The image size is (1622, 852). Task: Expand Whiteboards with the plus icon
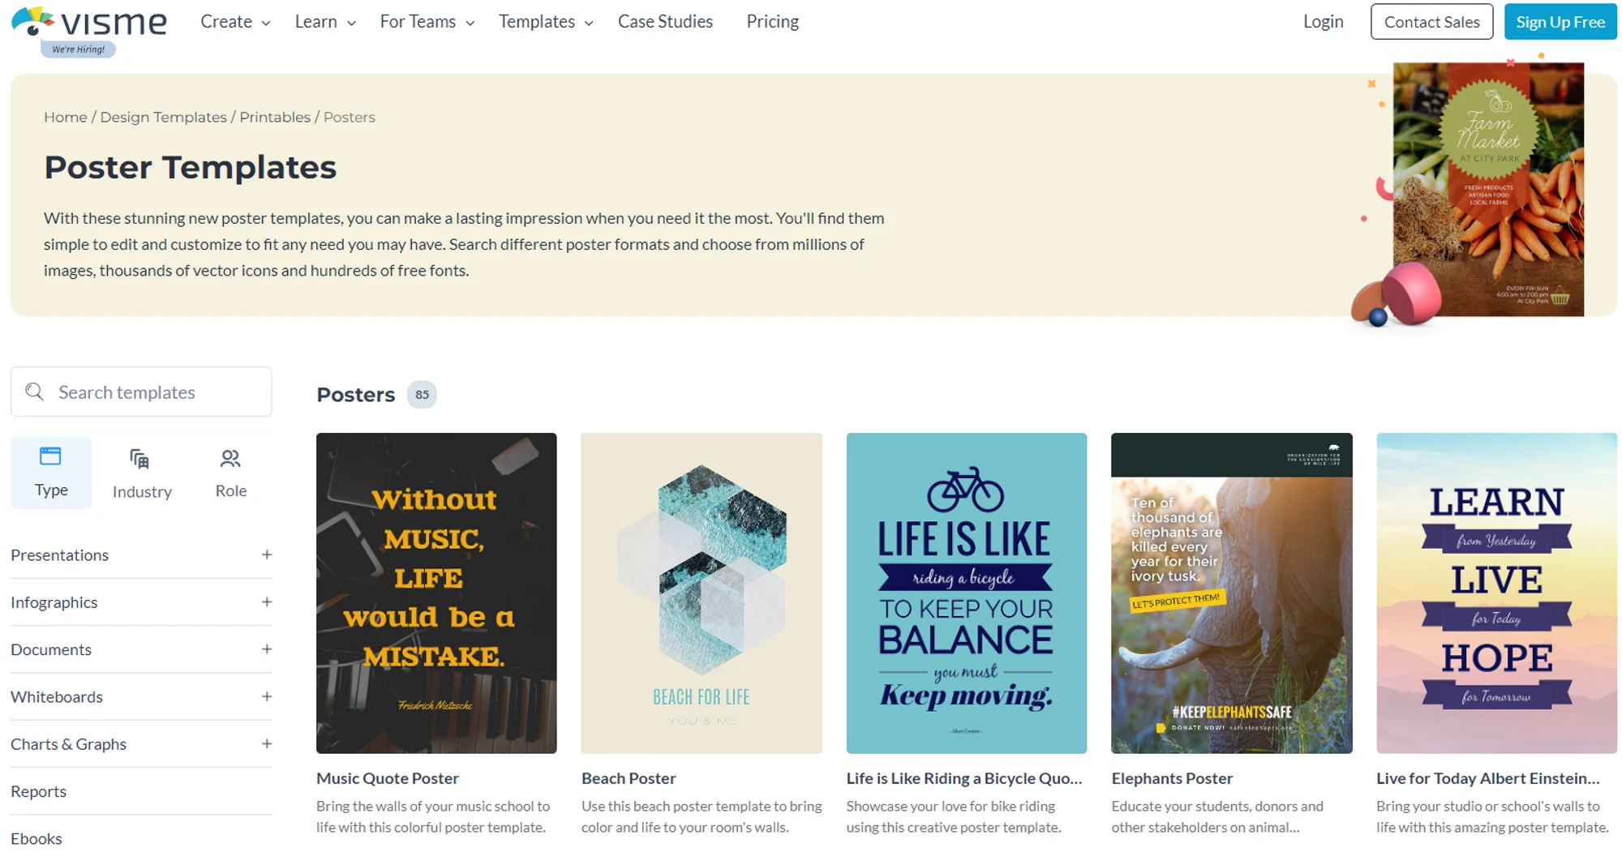pos(267,696)
